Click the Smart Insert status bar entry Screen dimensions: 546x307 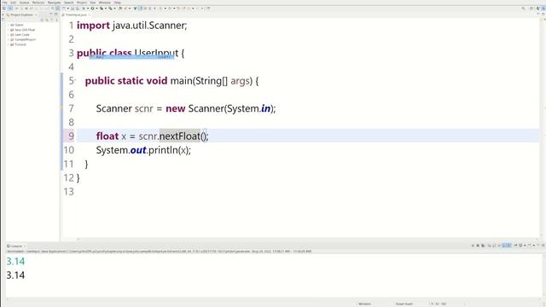click(x=404, y=304)
